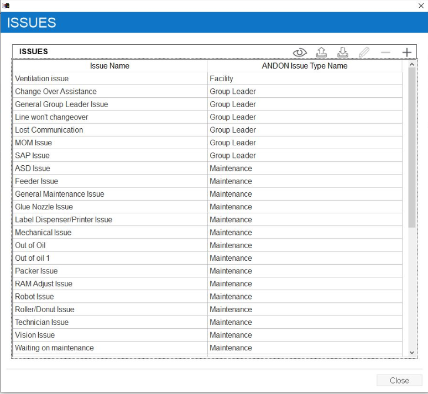Click the pencil edit icon

pyautogui.click(x=364, y=52)
